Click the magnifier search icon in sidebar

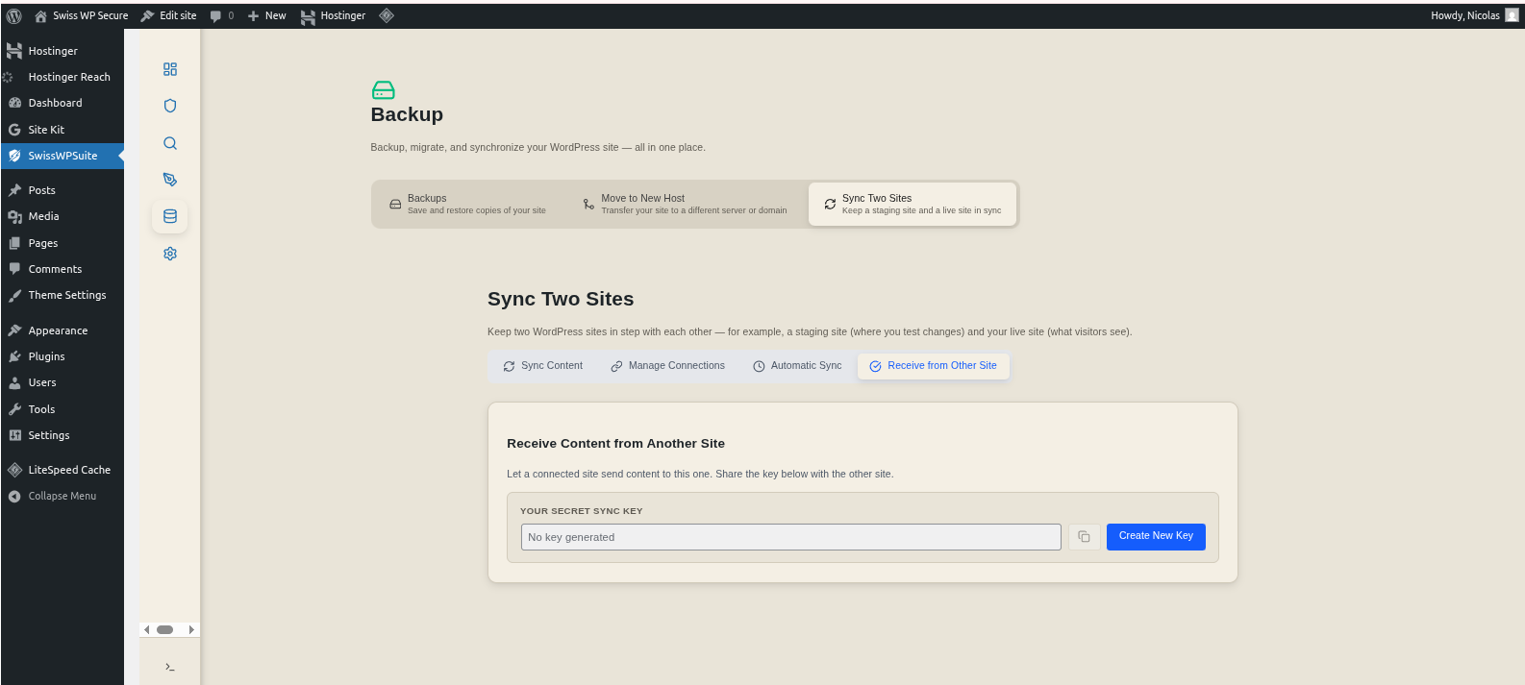click(170, 143)
